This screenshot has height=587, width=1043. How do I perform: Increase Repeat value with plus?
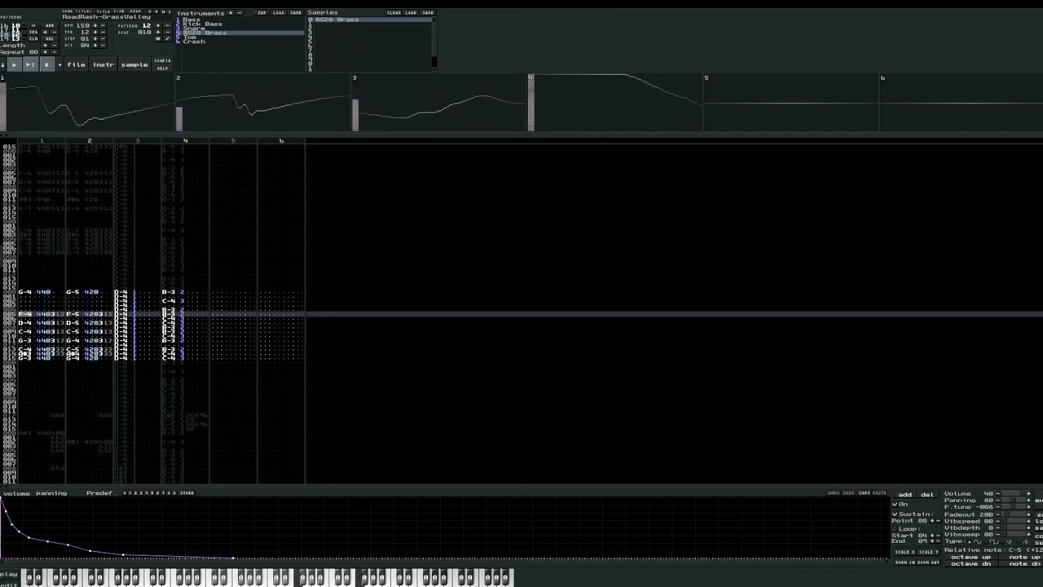pyautogui.click(x=45, y=51)
